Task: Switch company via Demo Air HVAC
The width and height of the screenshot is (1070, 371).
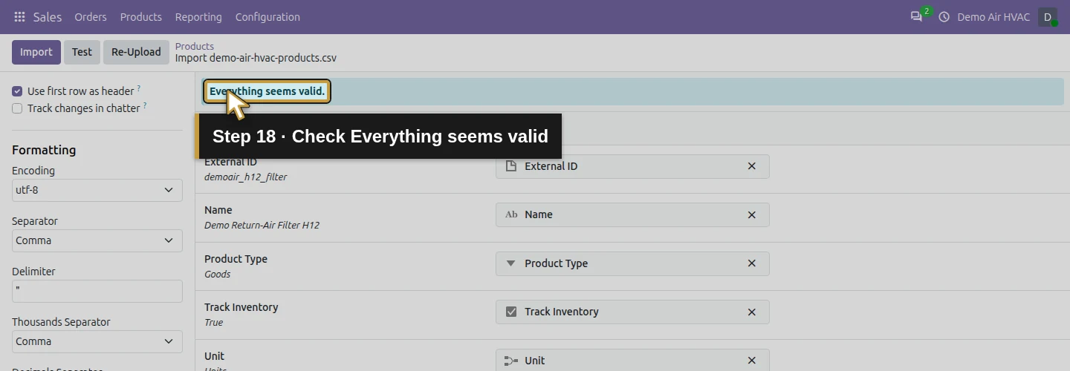Action: (x=993, y=16)
